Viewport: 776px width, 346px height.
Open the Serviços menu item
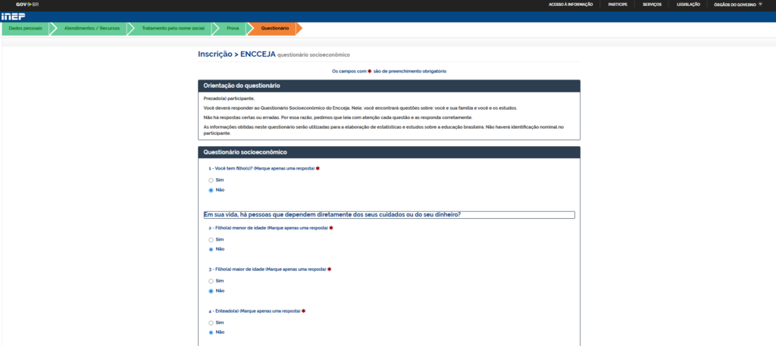(x=652, y=5)
